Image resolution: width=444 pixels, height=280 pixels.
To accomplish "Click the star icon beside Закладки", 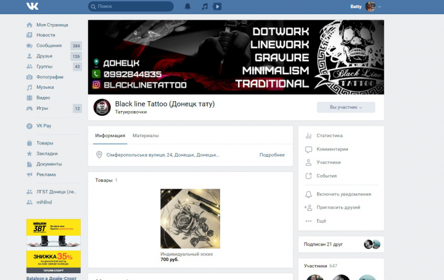I will pos(30,154).
